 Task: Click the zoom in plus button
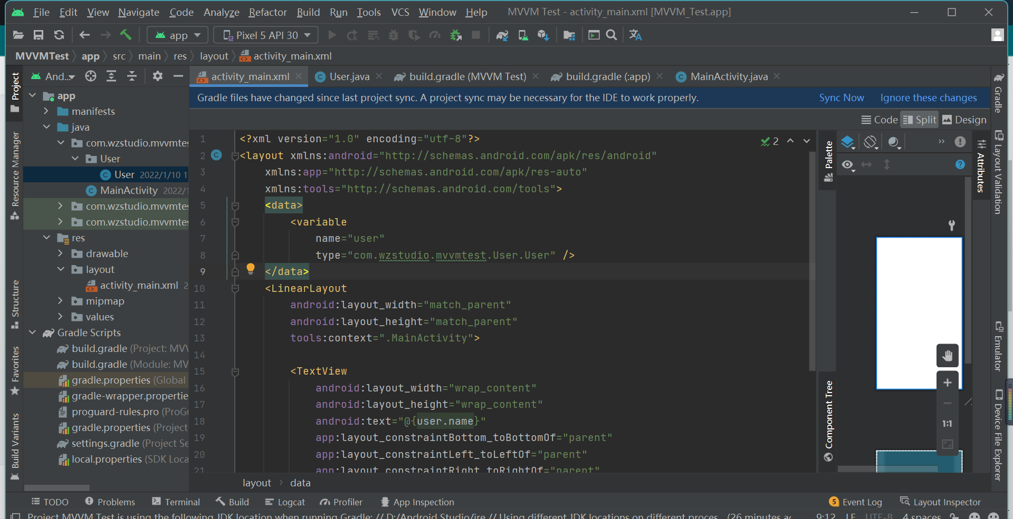point(948,383)
